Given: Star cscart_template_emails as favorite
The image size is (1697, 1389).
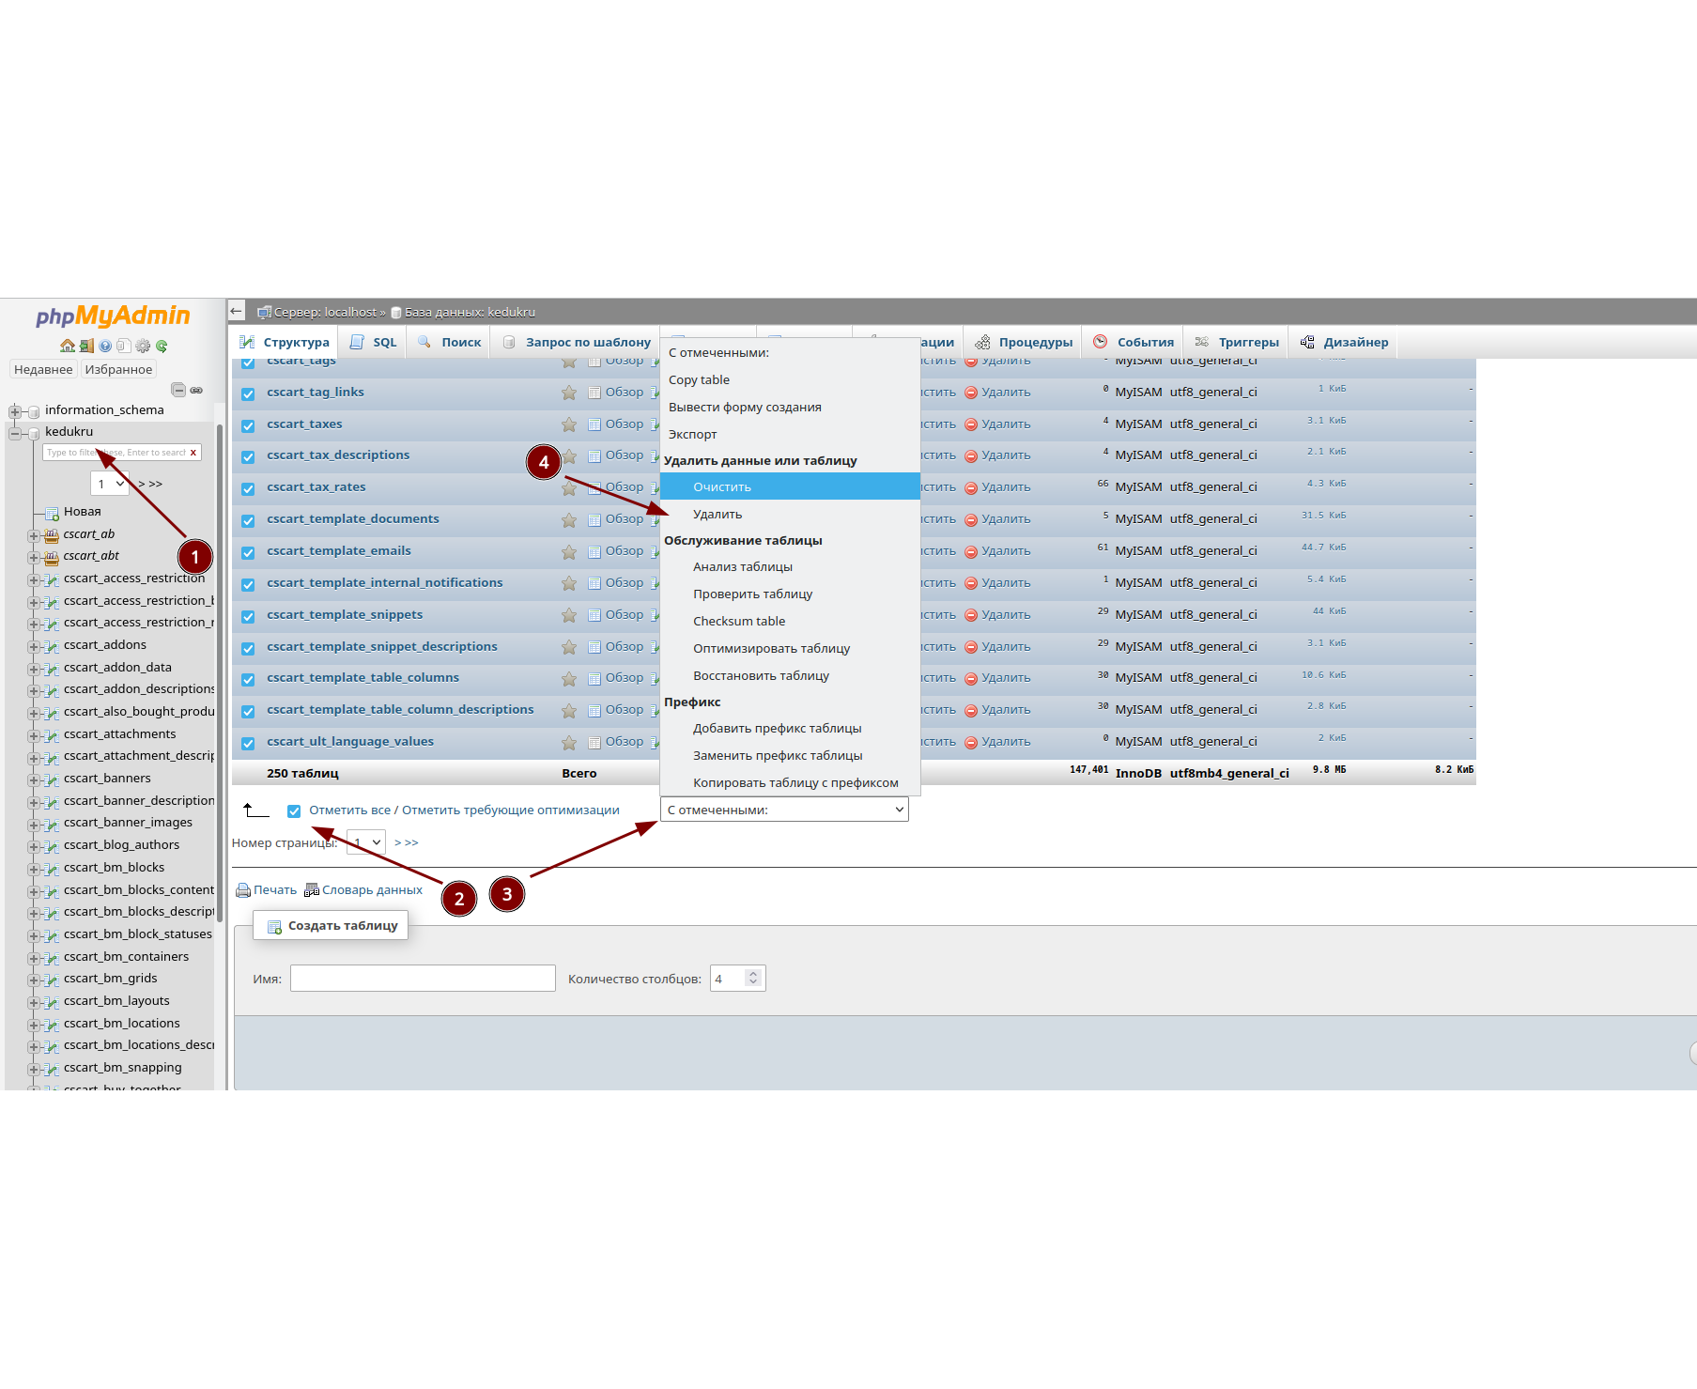Looking at the screenshot, I should point(569,552).
